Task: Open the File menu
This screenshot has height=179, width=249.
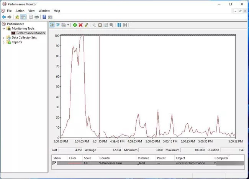Action: pos(9,11)
